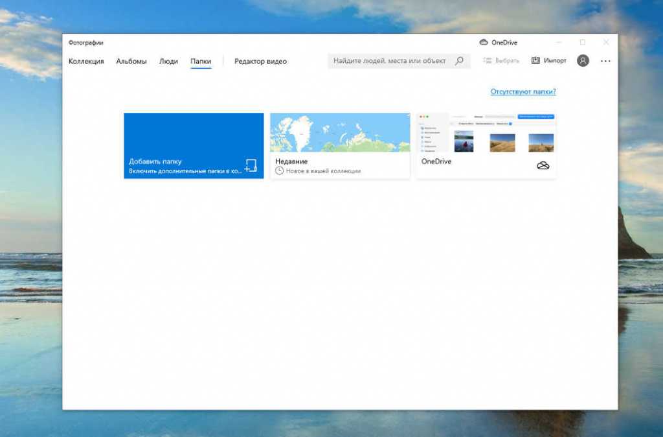Open the user account profile icon
Screen dimensions: 663x437
point(583,61)
